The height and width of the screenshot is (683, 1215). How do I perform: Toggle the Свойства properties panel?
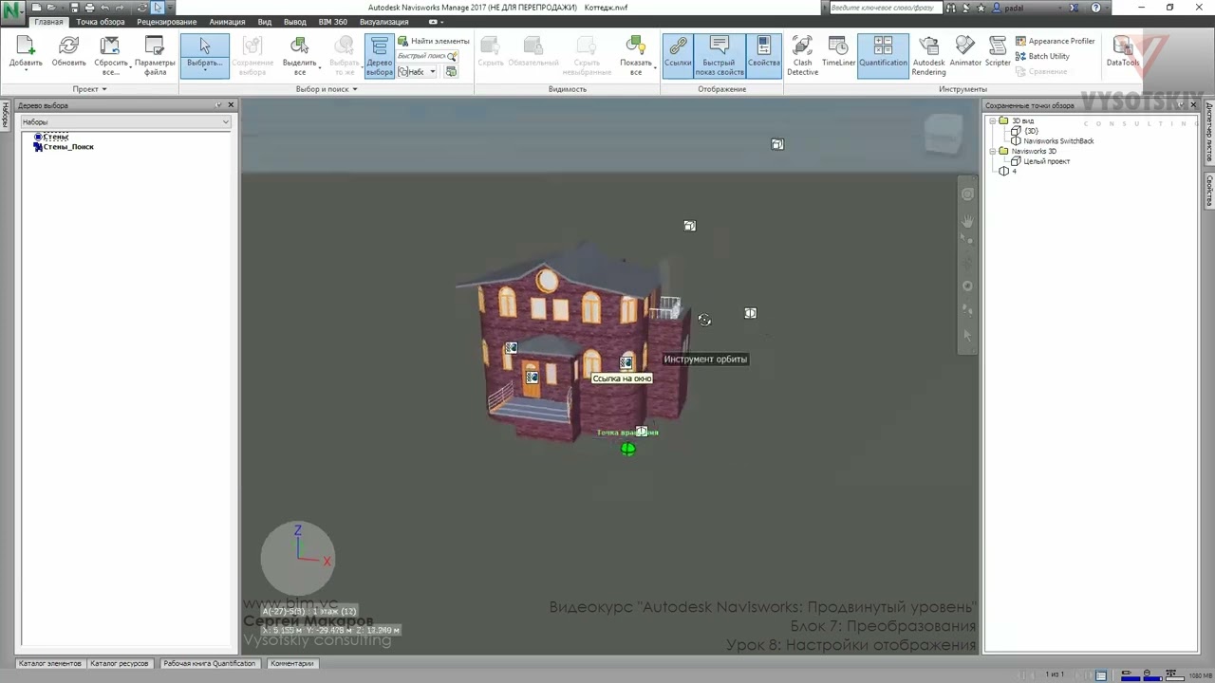[763, 57]
